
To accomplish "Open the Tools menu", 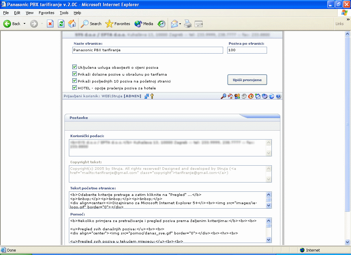I will coord(64,13).
